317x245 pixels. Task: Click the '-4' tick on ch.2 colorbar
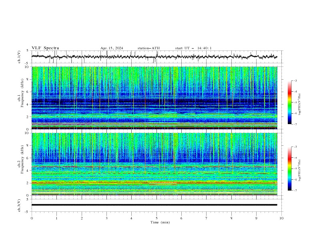295,158
